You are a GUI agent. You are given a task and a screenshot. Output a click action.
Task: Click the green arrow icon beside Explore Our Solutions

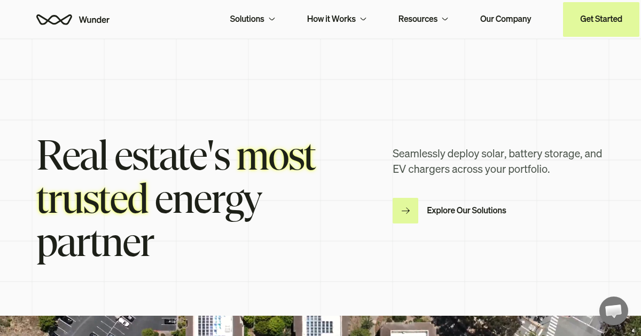click(405, 211)
